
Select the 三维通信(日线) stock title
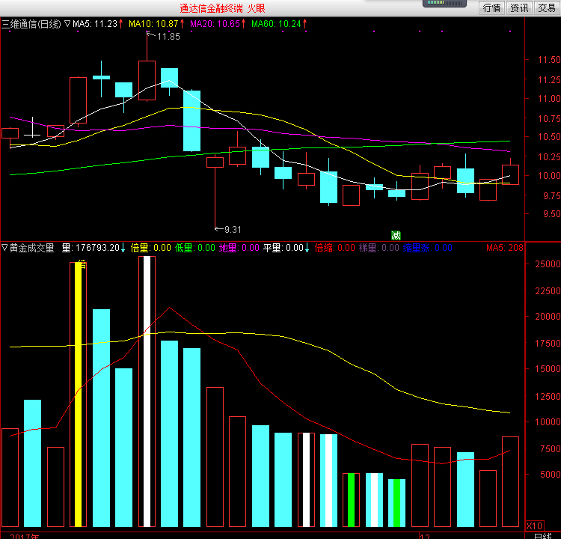pyautogui.click(x=31, y=24)
